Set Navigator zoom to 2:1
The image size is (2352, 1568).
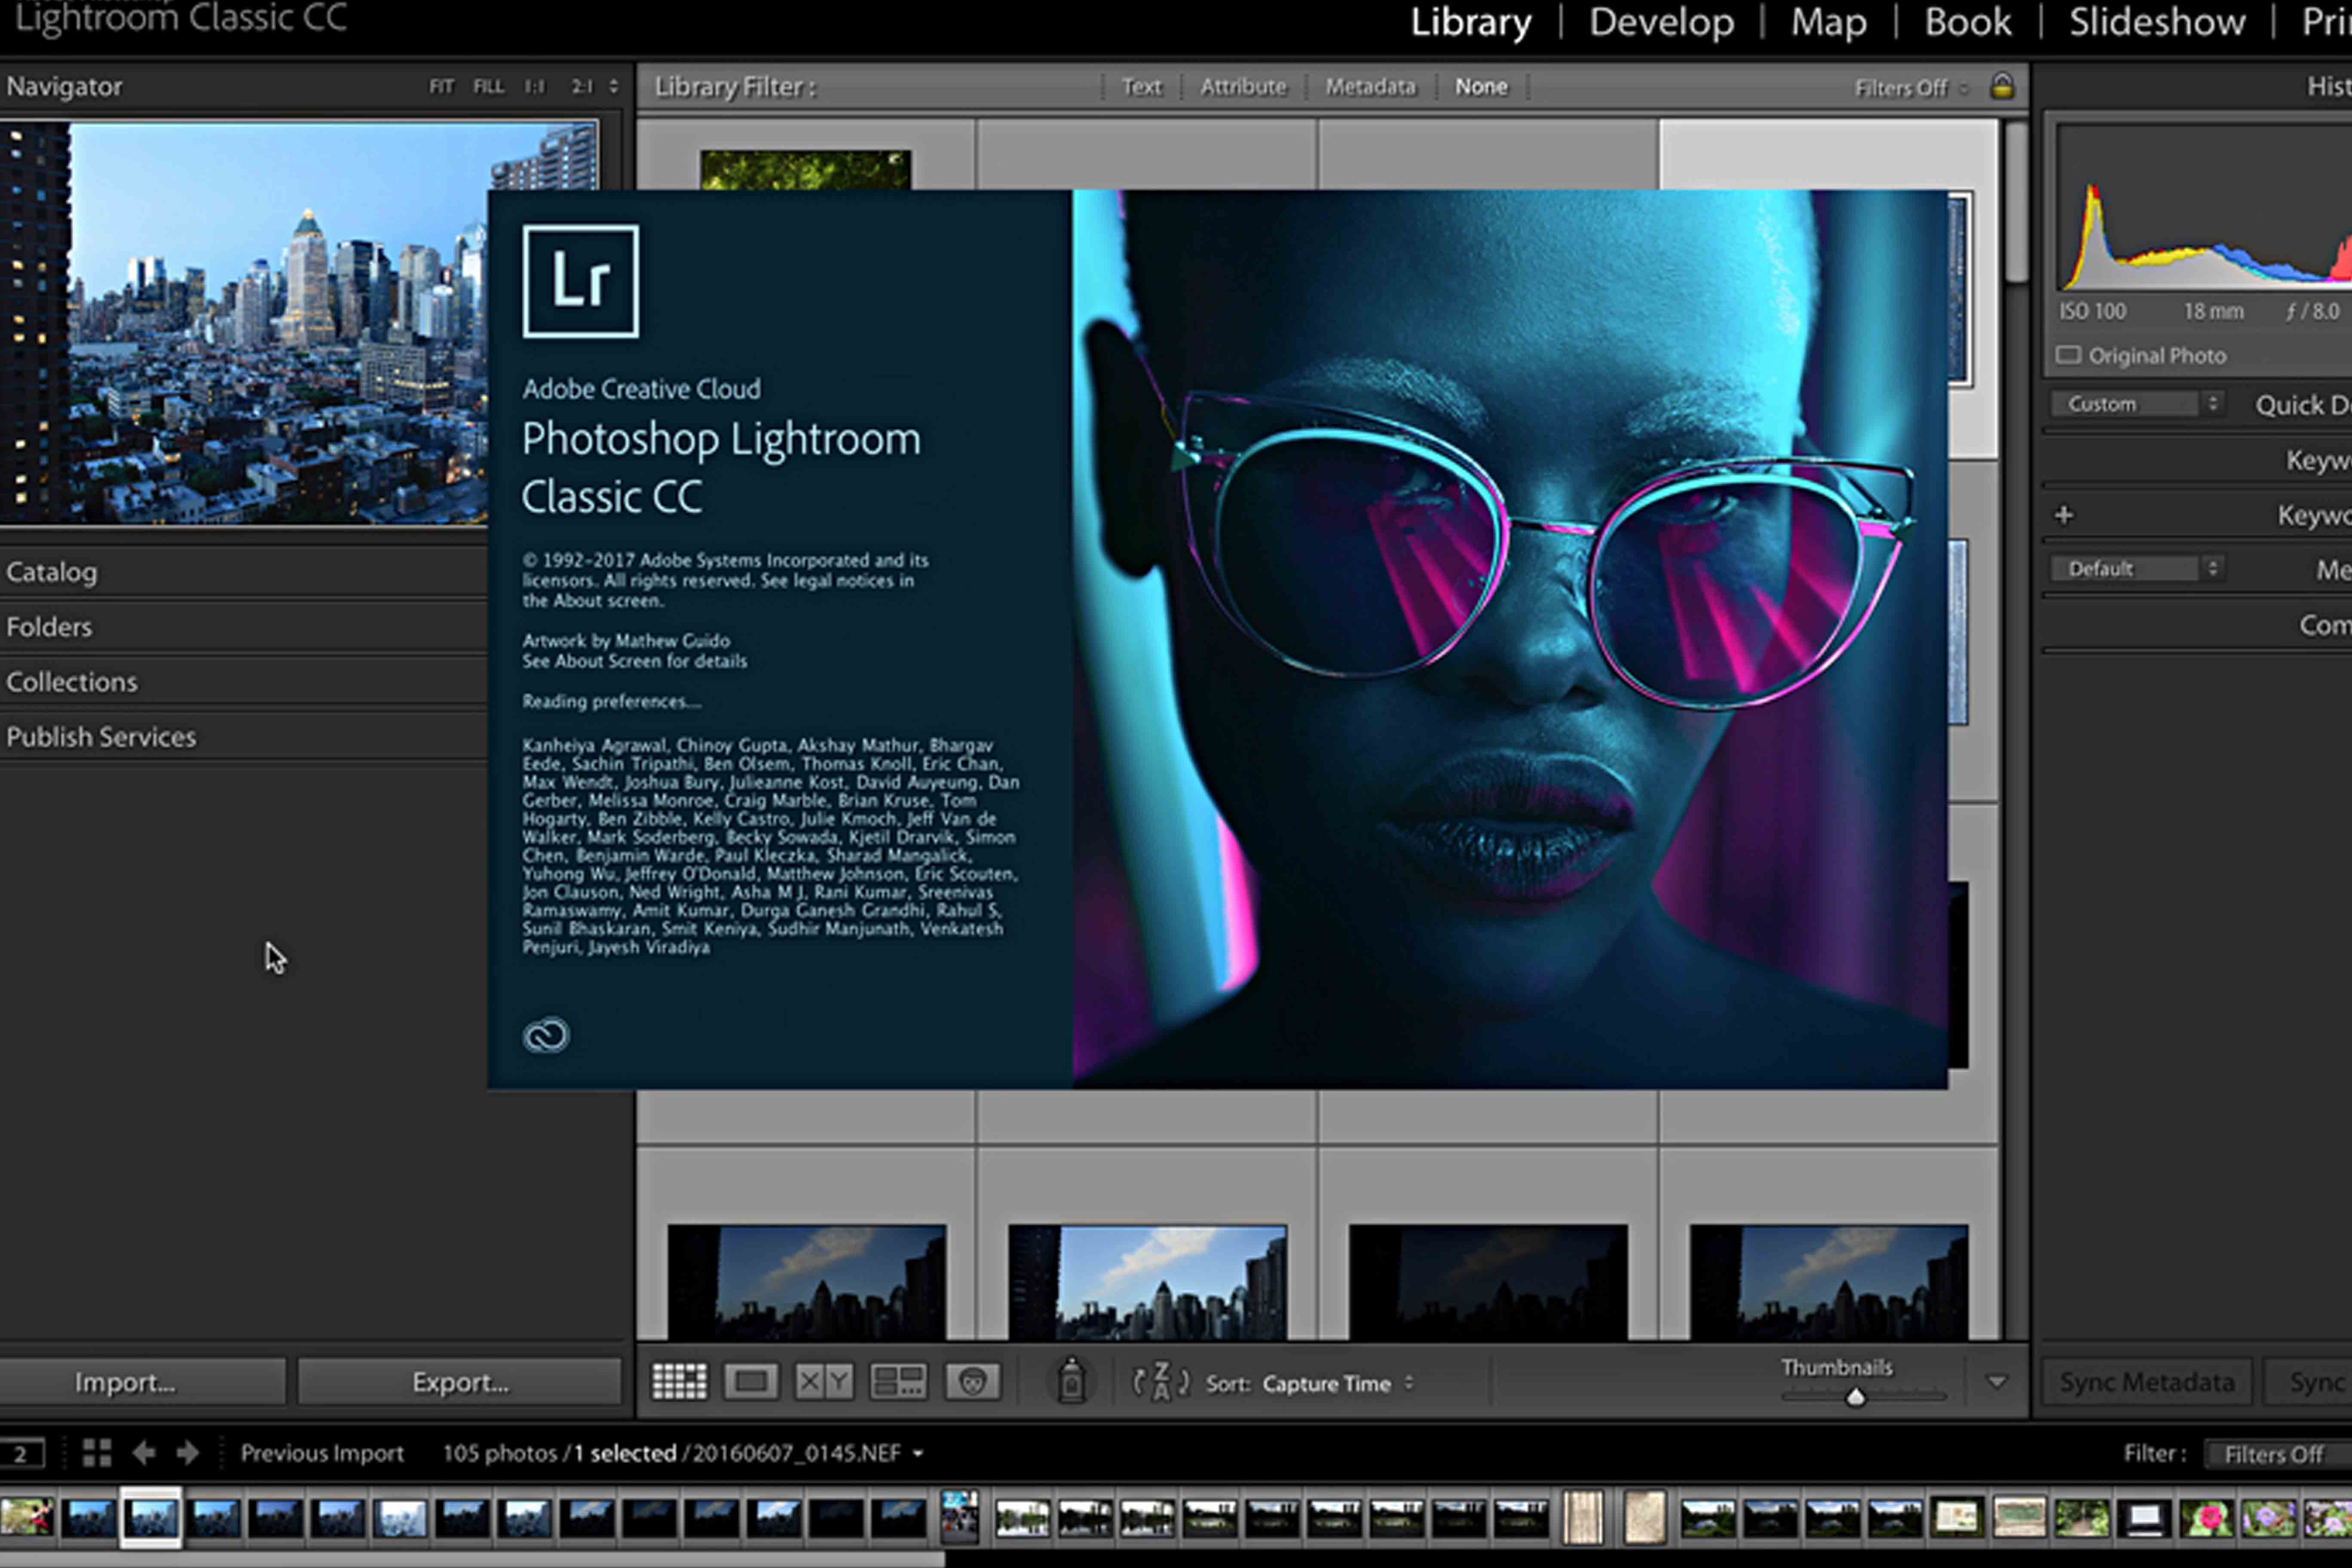pyautogui.click(x=582, y=87)
